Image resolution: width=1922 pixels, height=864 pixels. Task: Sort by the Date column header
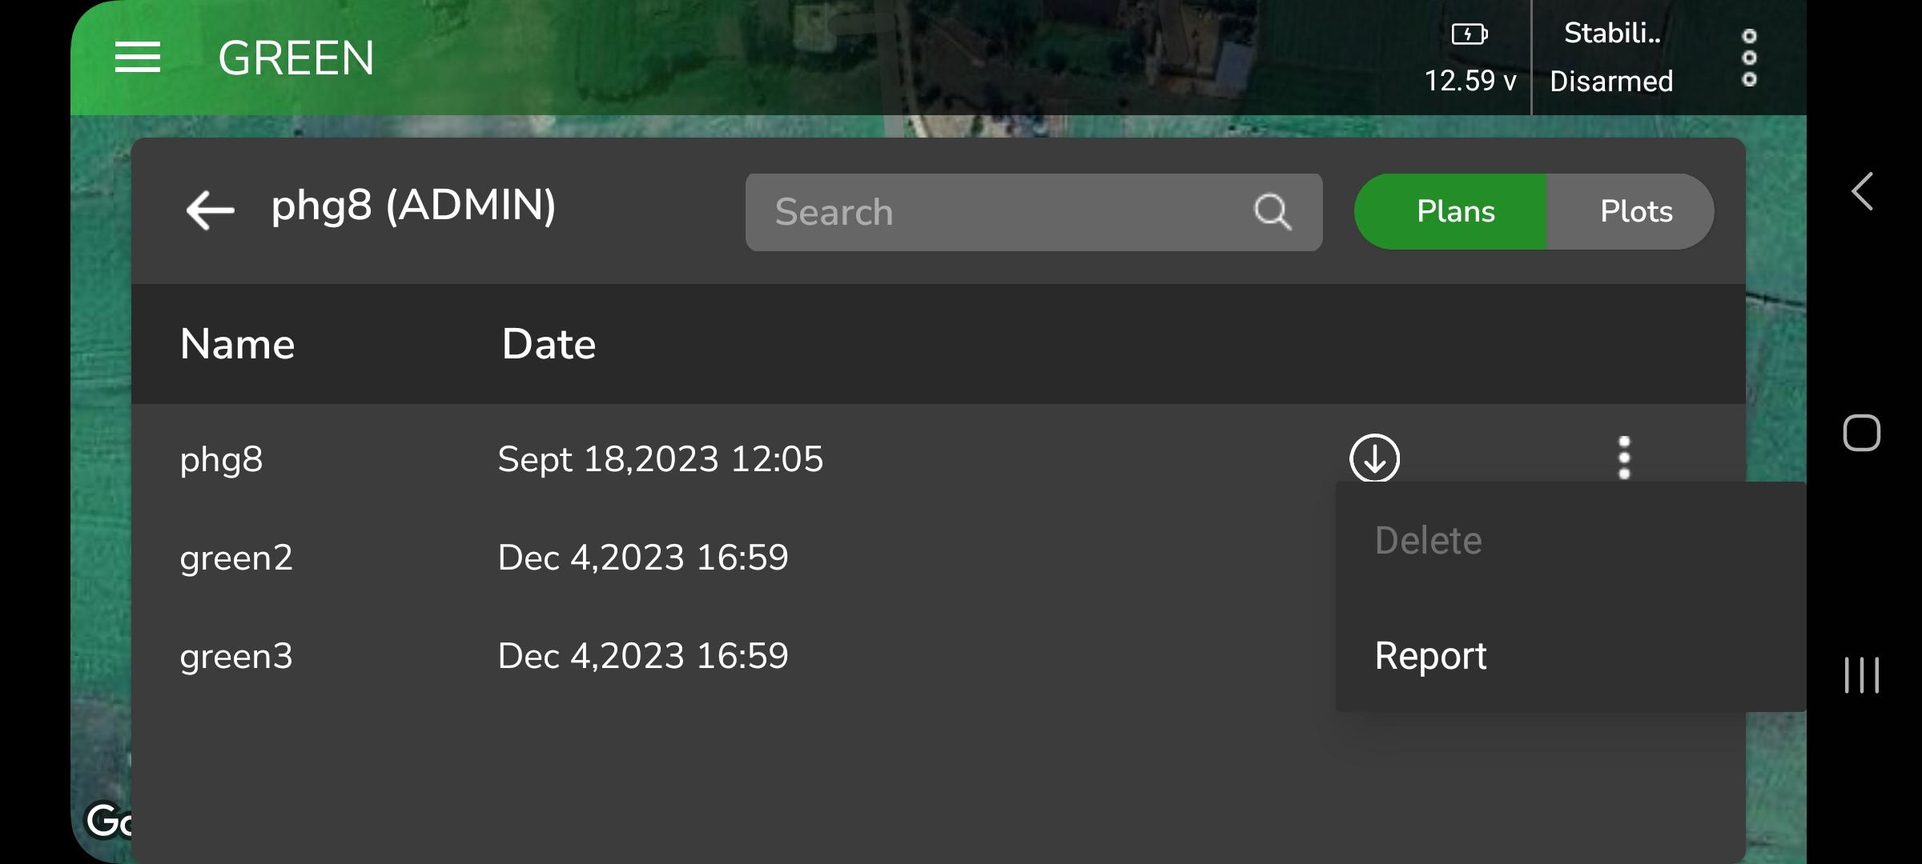coord(549,344)
